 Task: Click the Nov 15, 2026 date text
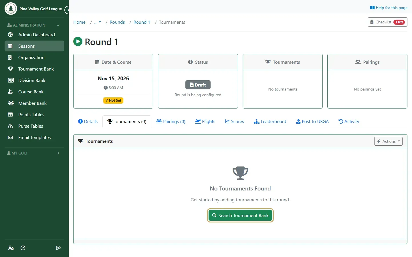113,79
